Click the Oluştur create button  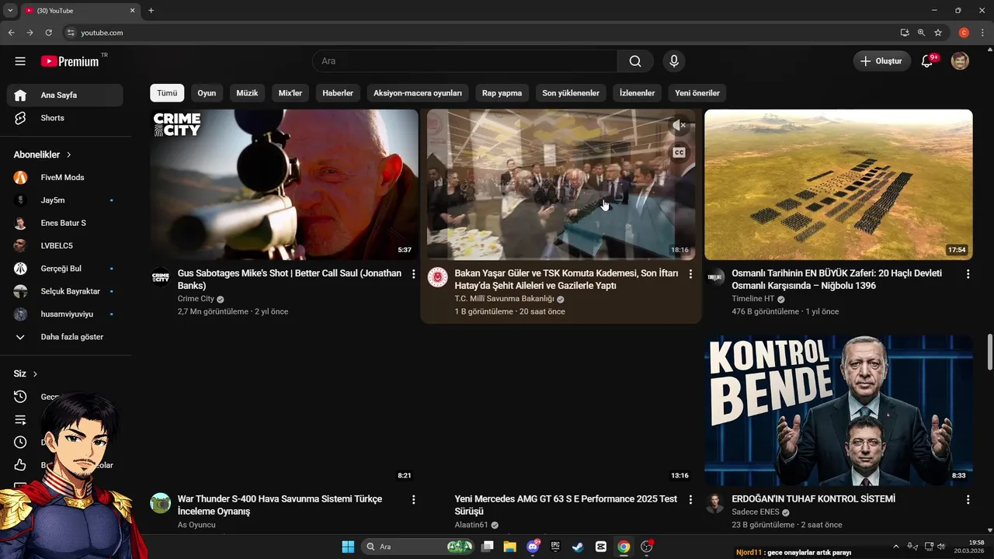pos(882,61)
